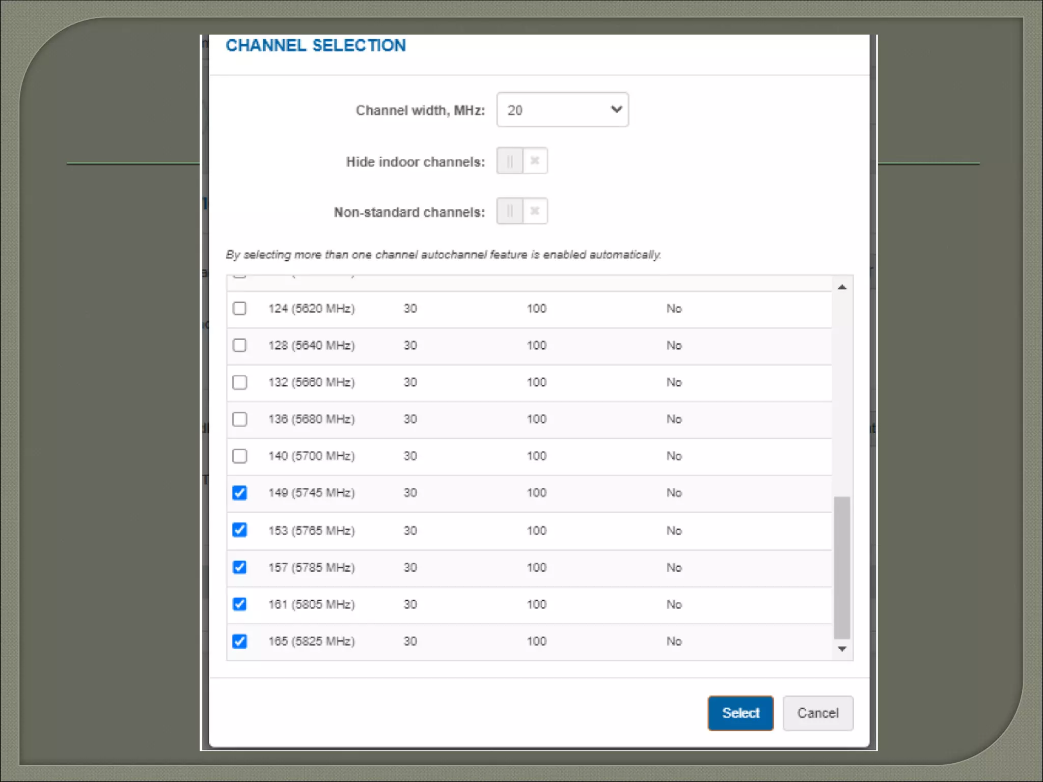Click the scroll down arrow in channel list
The width and height of the screenshot is (1043, 782).
(842, 649)
